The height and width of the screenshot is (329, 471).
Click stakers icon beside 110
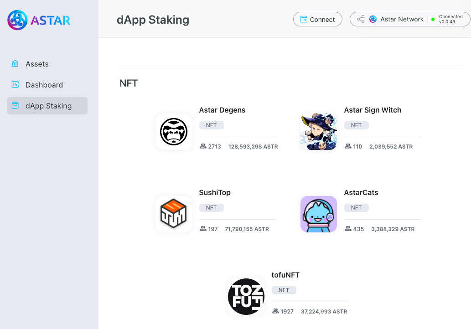[x=348, y=146]
